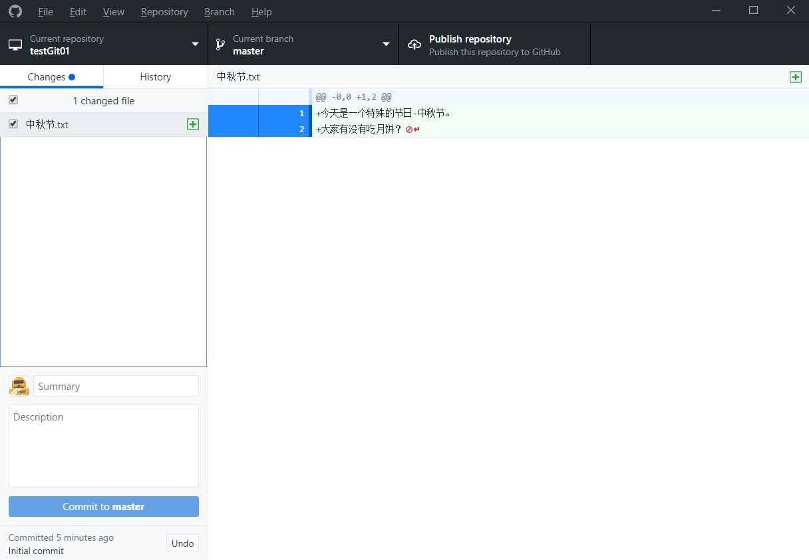Click the '1 changed file' label
This screenshot has height=560, width=809.
104,101
